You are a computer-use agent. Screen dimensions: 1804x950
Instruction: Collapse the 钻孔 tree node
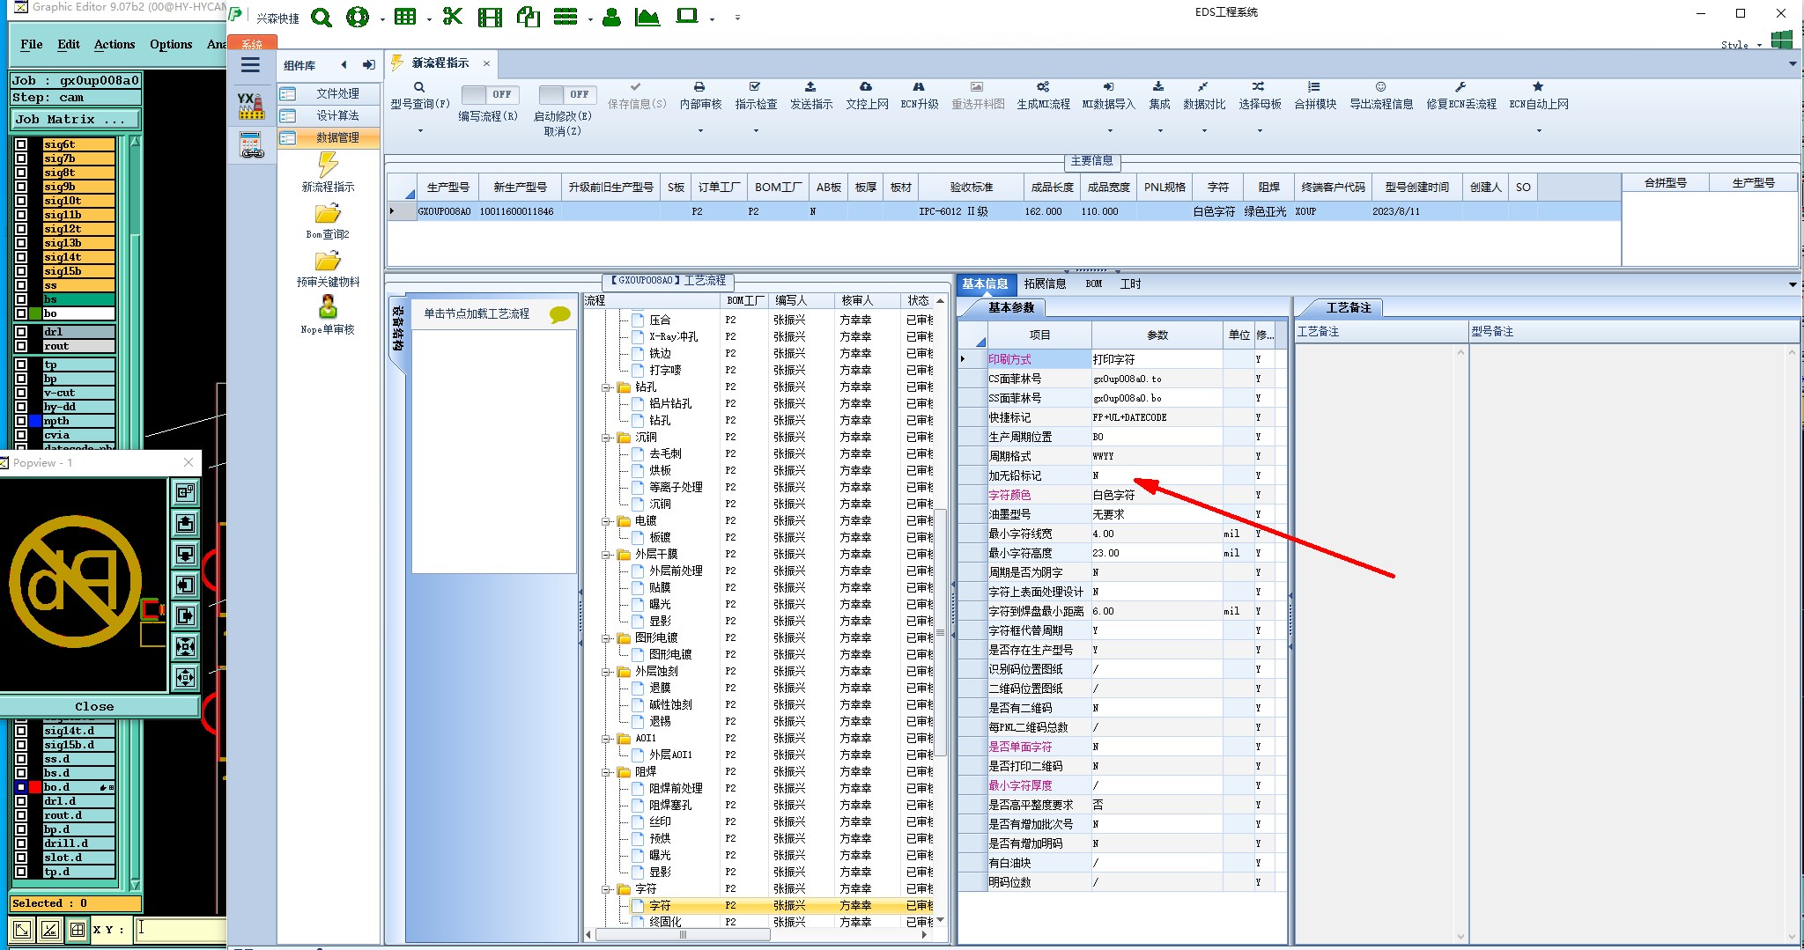tap(607, 387)
